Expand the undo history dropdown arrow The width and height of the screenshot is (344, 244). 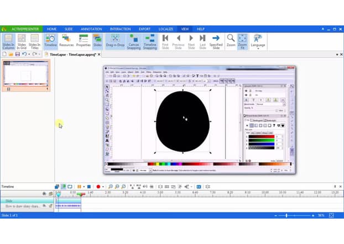30,54
